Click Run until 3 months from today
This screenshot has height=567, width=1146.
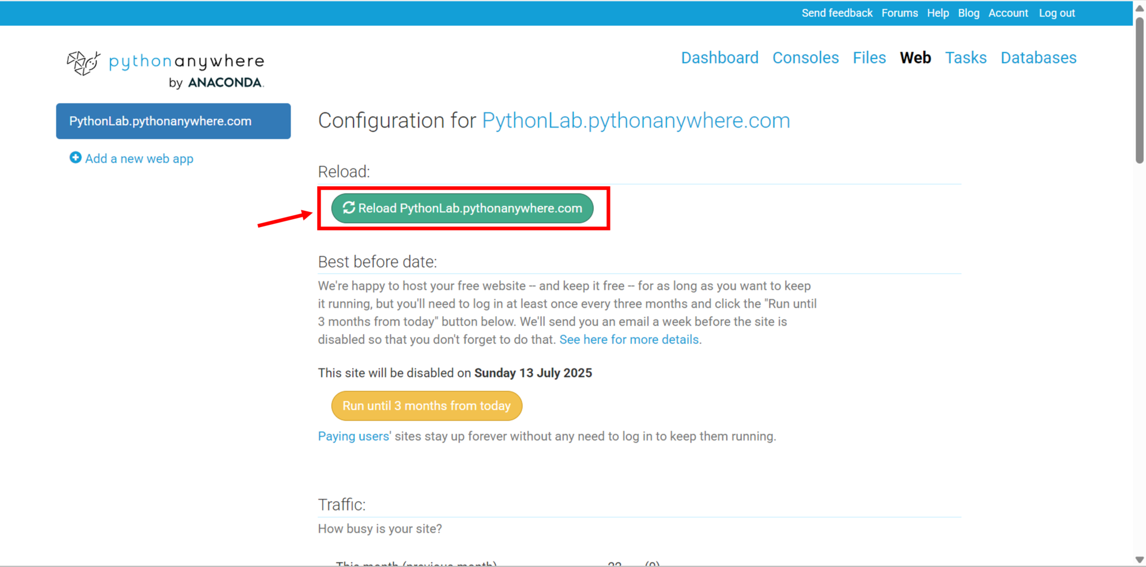coord(426,405)
